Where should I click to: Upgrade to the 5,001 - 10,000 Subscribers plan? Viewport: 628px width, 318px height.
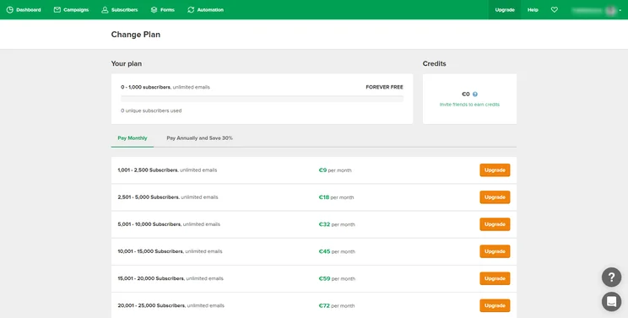[495, 224]
